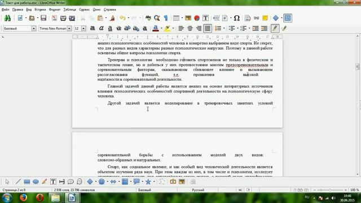This screenshot has width=361, height=203.
Task: Click the red Font Color swatch
Action: [156, 28]
